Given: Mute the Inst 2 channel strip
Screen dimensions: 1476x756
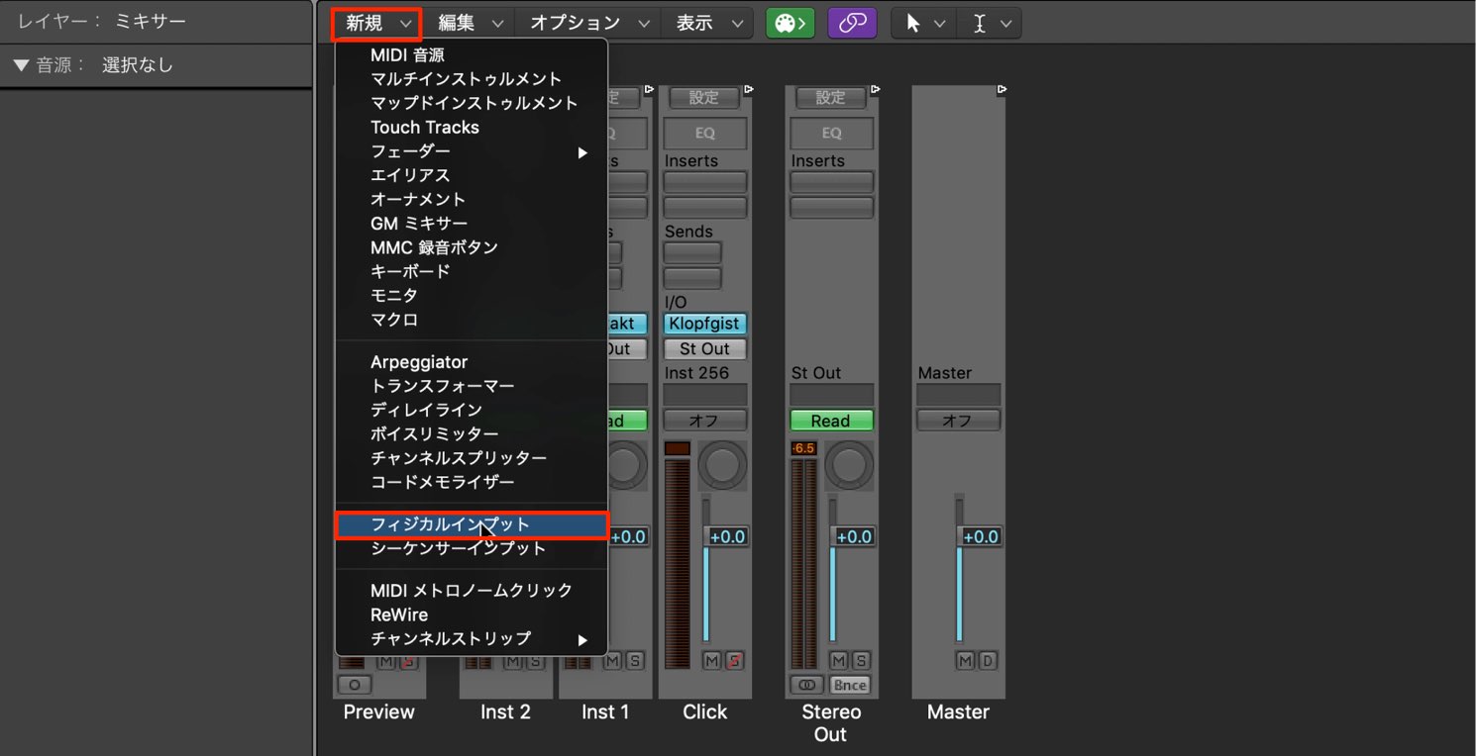Looking at the screenshot, I should 513,661.
